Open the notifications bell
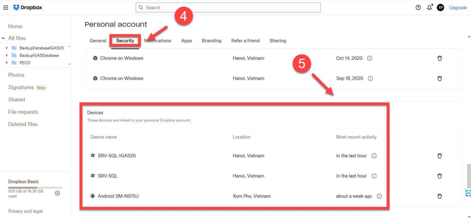The width and height of the screenshot is (471, 219). coord(429,7)
